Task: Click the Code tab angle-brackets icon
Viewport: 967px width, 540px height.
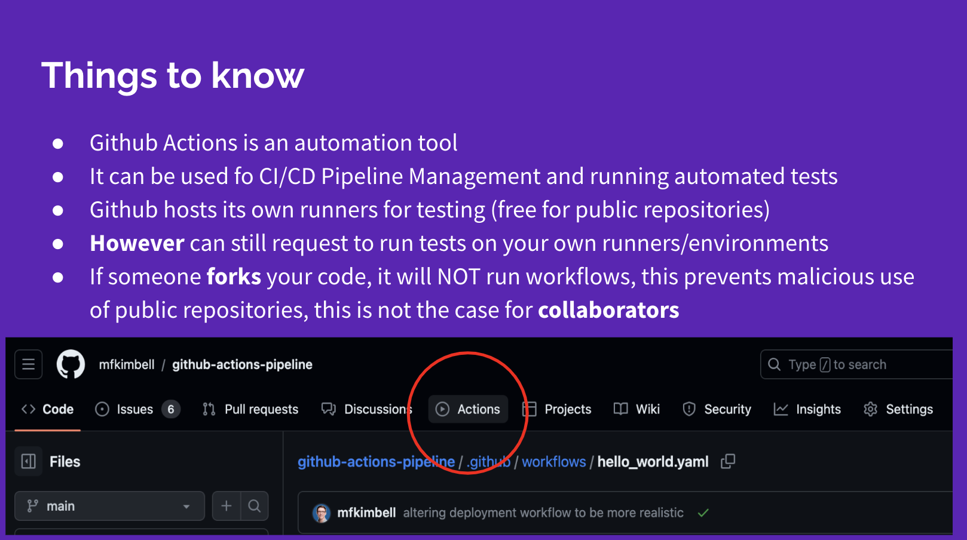Action: (28, 409)
